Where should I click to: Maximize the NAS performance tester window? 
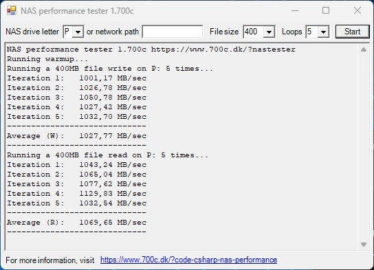click(x=326, y=10)
